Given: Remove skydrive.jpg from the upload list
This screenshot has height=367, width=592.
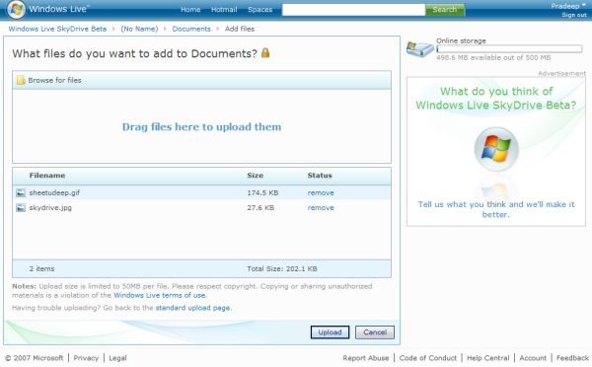Looking at the screenshot, I should click(321, 207).
